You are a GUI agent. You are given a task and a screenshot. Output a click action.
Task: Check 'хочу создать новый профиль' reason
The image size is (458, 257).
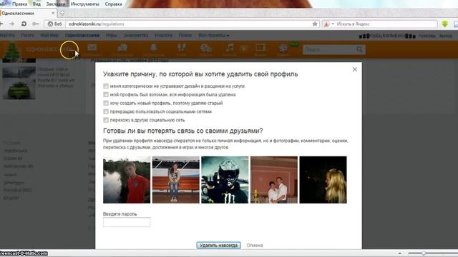point(106,103)
